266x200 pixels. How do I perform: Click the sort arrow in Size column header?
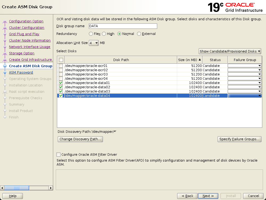point(200,60)
